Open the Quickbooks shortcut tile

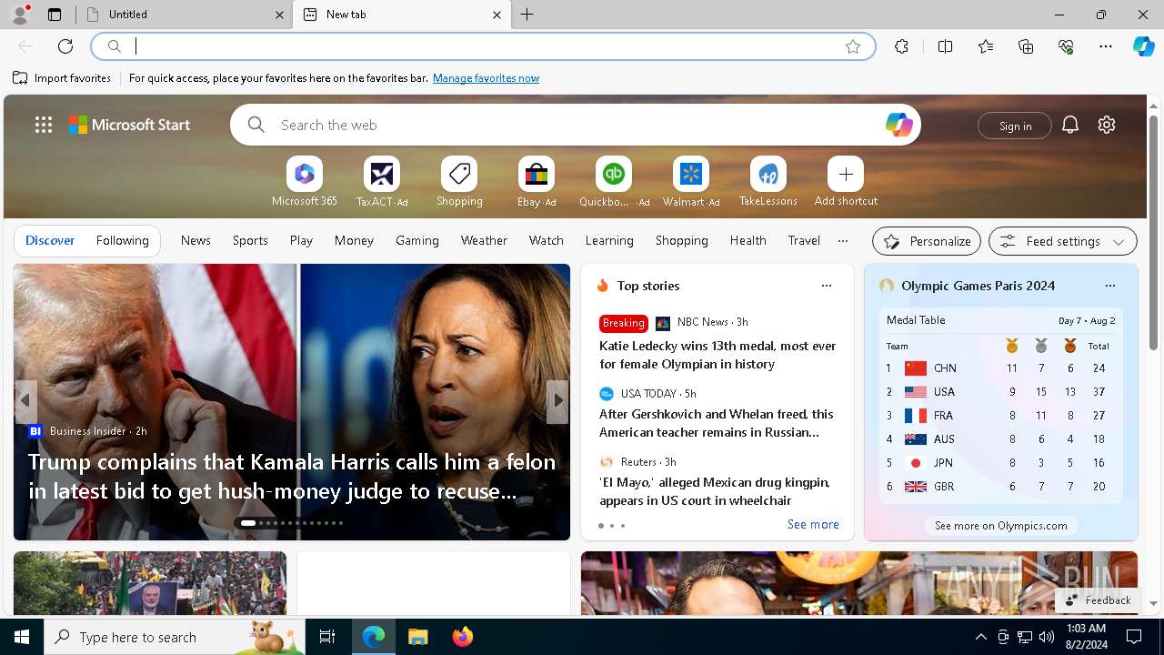click(x=614, y=182)
